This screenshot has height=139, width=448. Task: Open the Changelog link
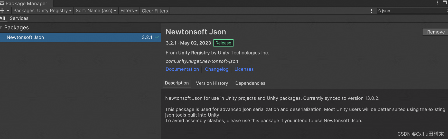coord(217,69)
